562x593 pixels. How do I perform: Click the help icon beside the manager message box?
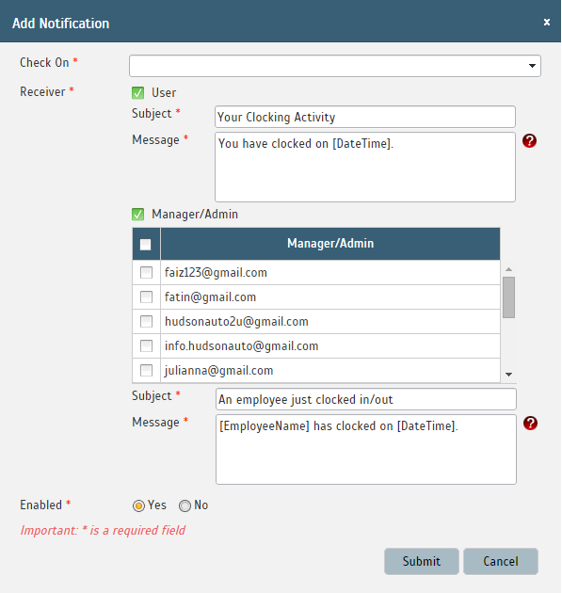[530, 424]
